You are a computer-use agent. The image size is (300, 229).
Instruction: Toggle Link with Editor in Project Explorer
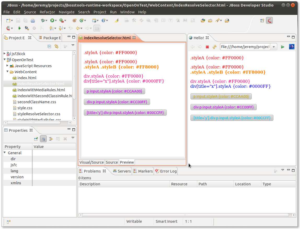(x=56, y=46)
